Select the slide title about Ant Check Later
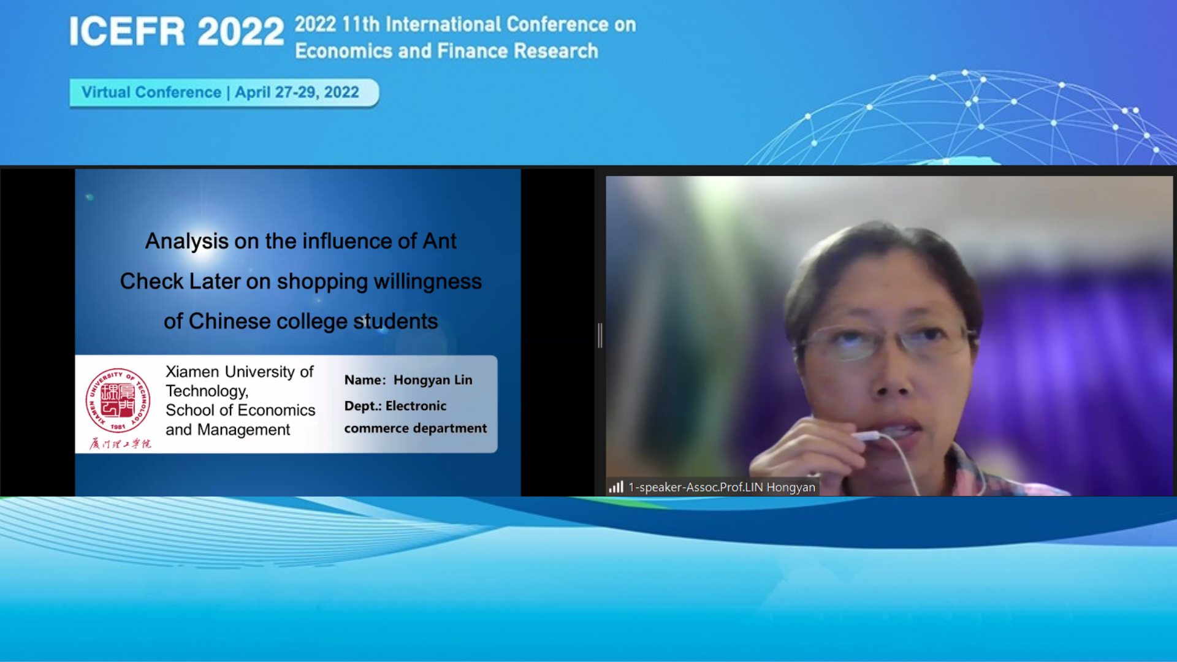This screenshot has height=662, width=1177. [x=300, y=281]
